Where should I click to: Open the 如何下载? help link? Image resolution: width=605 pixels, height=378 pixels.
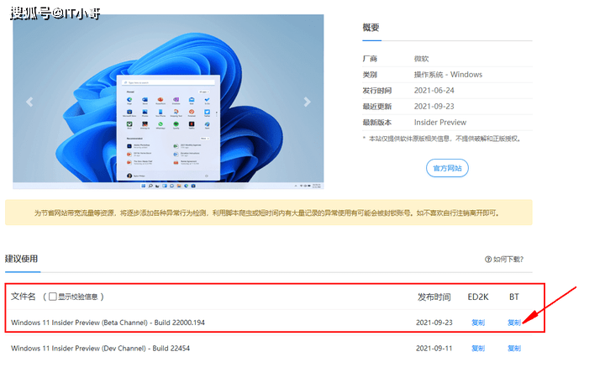tap(504, 260)
